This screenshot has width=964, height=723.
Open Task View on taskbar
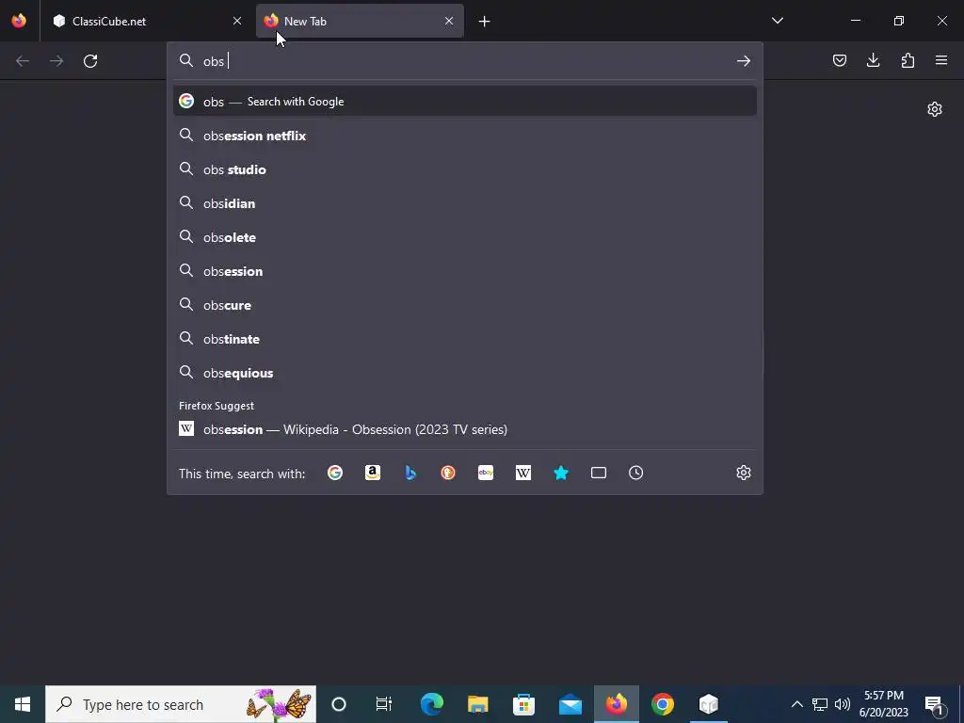tap(384, 704)
